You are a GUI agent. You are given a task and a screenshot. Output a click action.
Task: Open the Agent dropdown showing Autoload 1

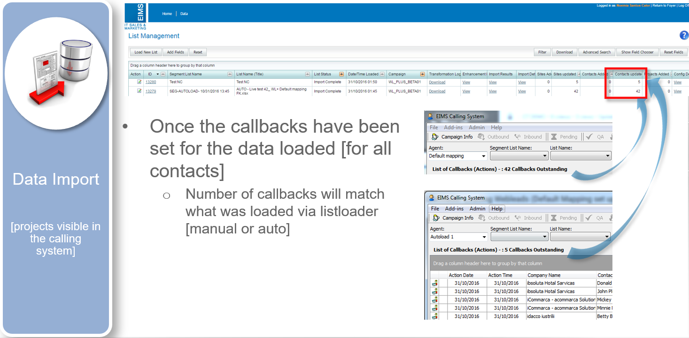458,237
